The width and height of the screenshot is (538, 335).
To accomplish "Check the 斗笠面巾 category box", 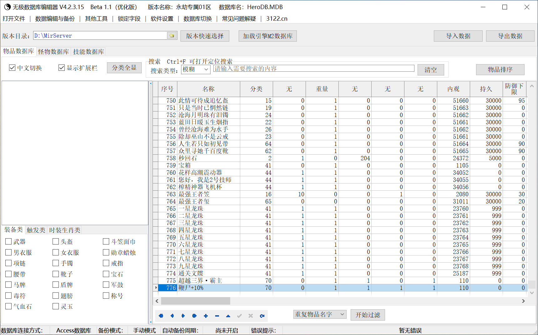I will click(x=106, y=241).
